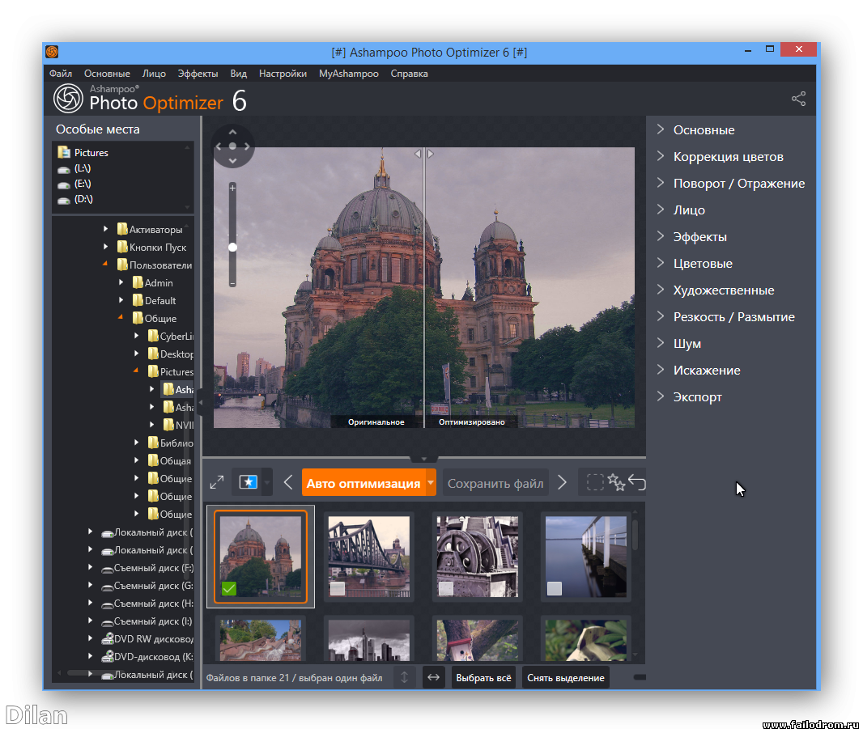The width and height of the screenshot is (863, 733).
Task: Select the bridge photo thumbnail
Action: click(368, 557)
